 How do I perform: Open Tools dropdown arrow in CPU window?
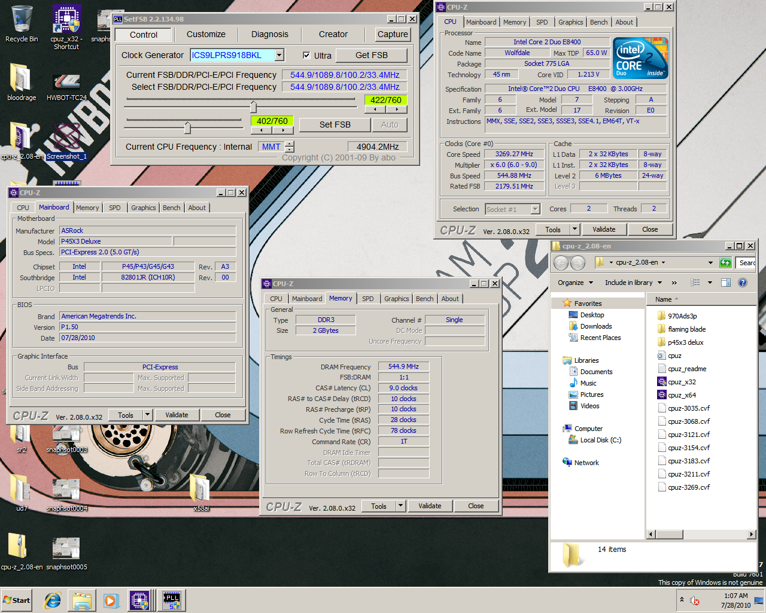click(x=574, y=229)
